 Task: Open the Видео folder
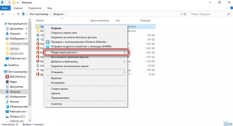click(x=13, y=82)
